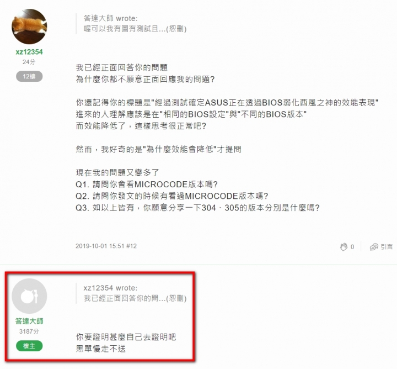Viewport: 397px width, 369px height.
Task: Click the quote header 'xz12354 wrote:'
Action: (111, 288)
